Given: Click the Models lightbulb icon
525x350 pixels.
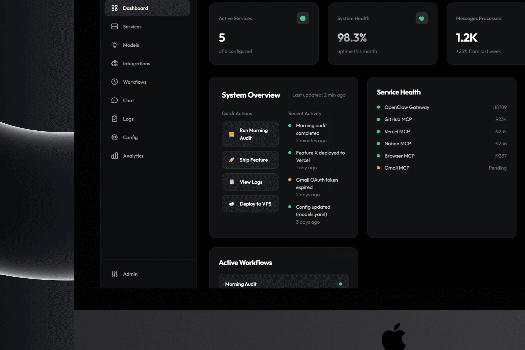Looking at the screenshot, I should 115,45.
